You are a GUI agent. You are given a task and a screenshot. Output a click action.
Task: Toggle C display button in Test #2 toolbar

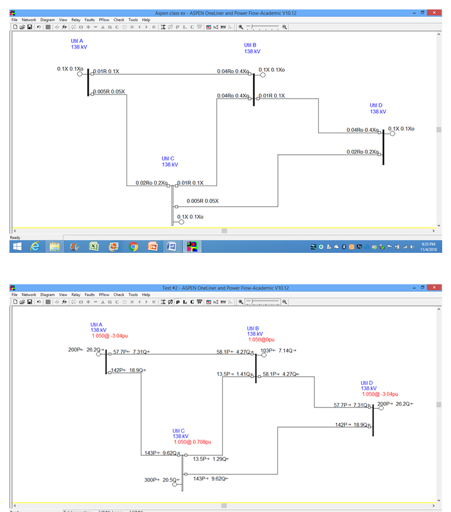click(x=192, y=302)
